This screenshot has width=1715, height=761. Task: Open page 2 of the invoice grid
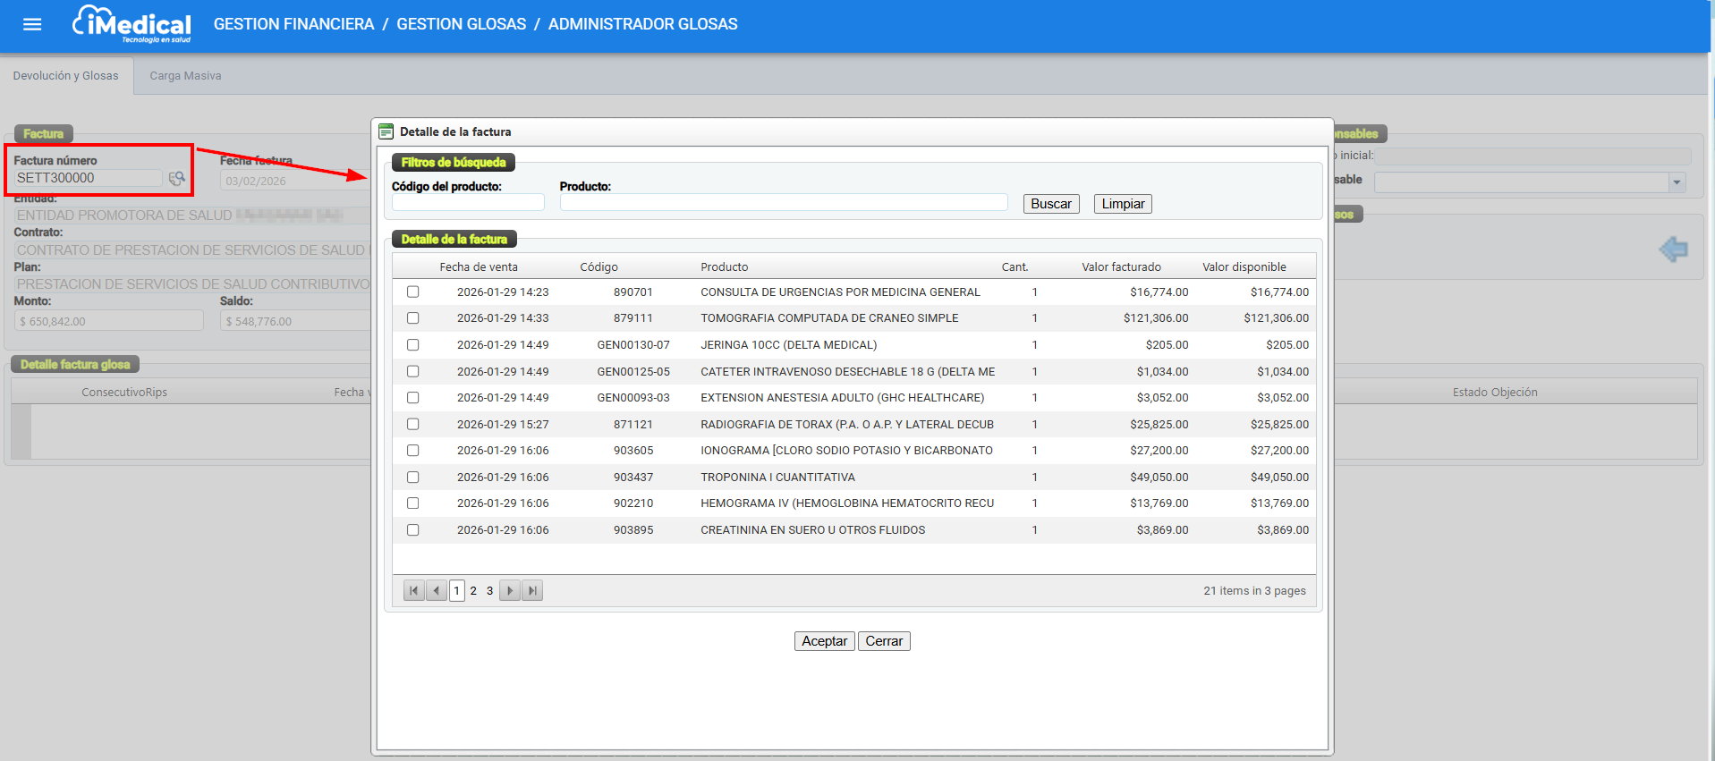pyautogui.click(x=473, y=591)
